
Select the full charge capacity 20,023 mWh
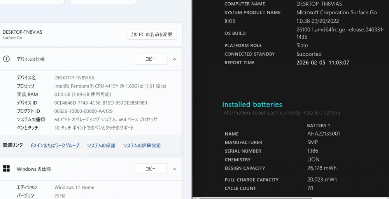322,180
